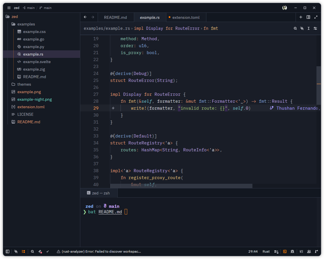Open language server status with red dot
Viewport: 324px width, 259px height.
click(x=40, y=251)
